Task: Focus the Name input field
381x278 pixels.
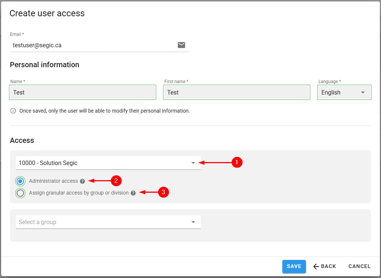Action: pyautogui.click(x=82, y=92)
